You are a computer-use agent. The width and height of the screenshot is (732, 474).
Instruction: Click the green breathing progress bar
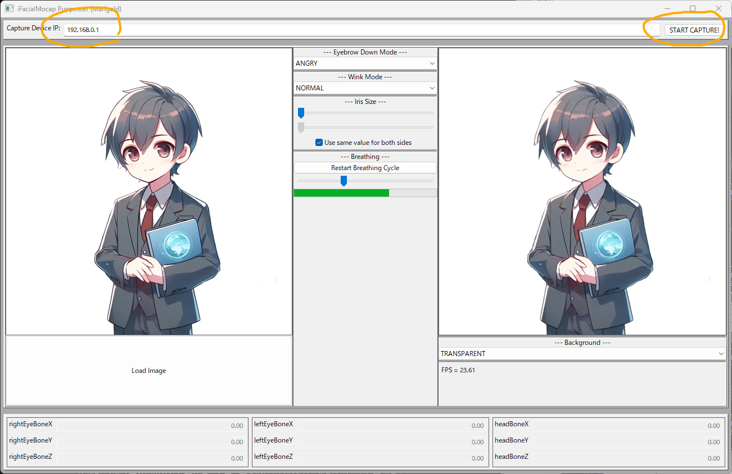341,193
